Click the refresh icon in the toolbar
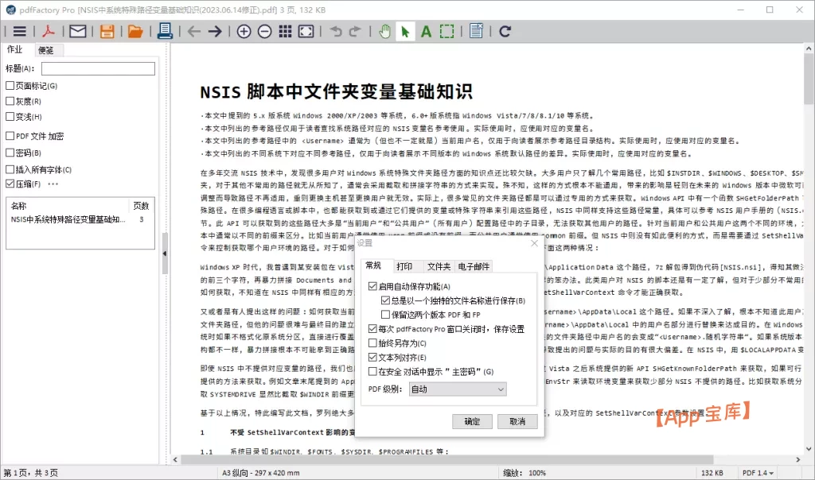This screenshot has height=480, width=815. click(504, 32)
